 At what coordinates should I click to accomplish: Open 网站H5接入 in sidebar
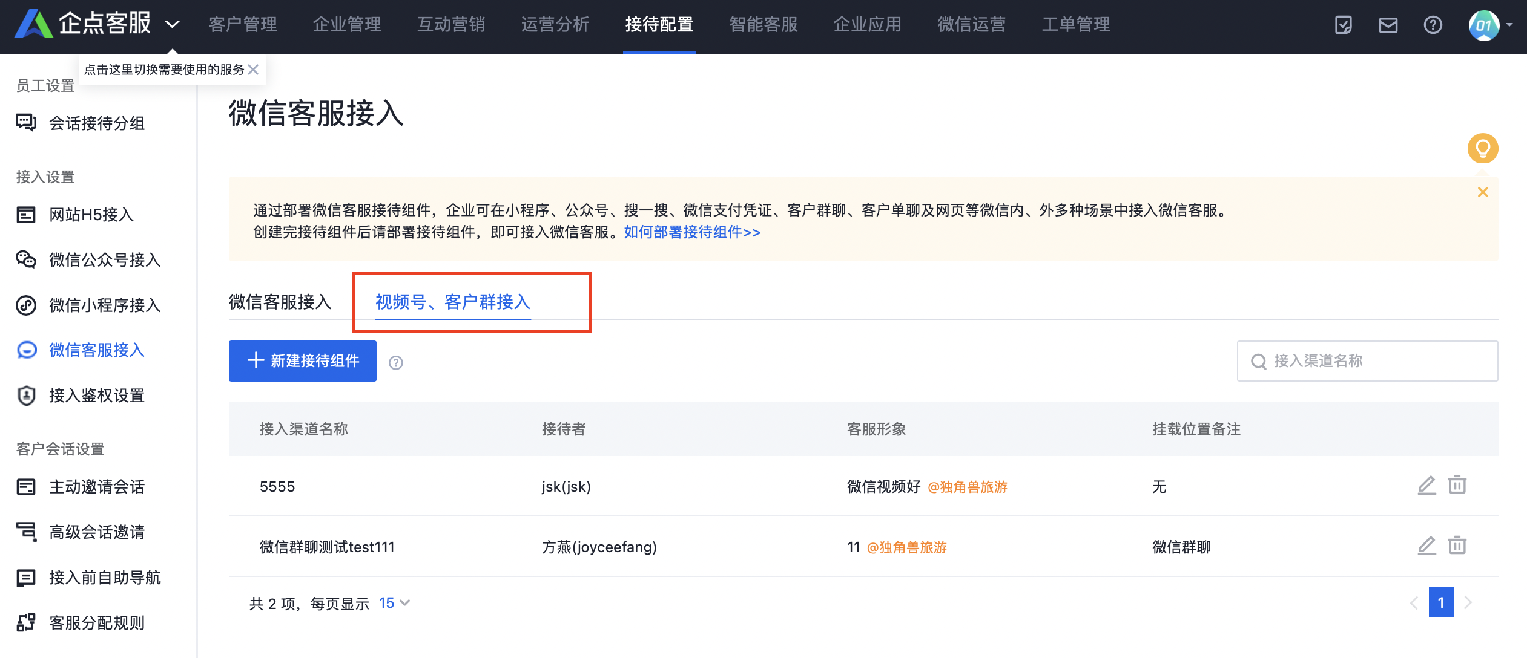91,215
